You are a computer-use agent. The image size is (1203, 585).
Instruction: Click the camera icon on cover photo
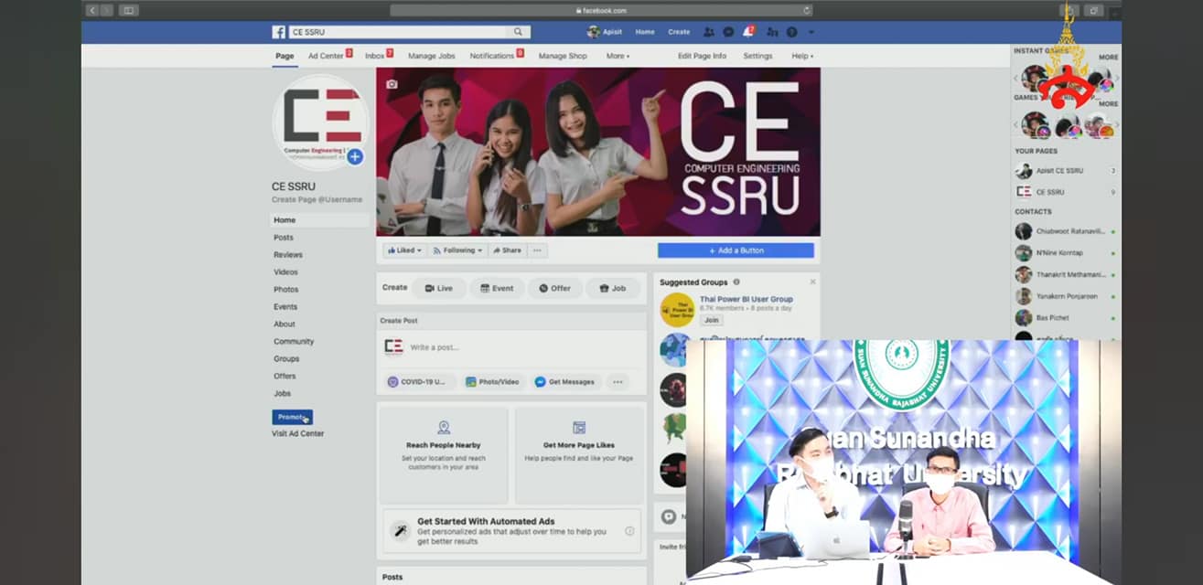[392, 84]
